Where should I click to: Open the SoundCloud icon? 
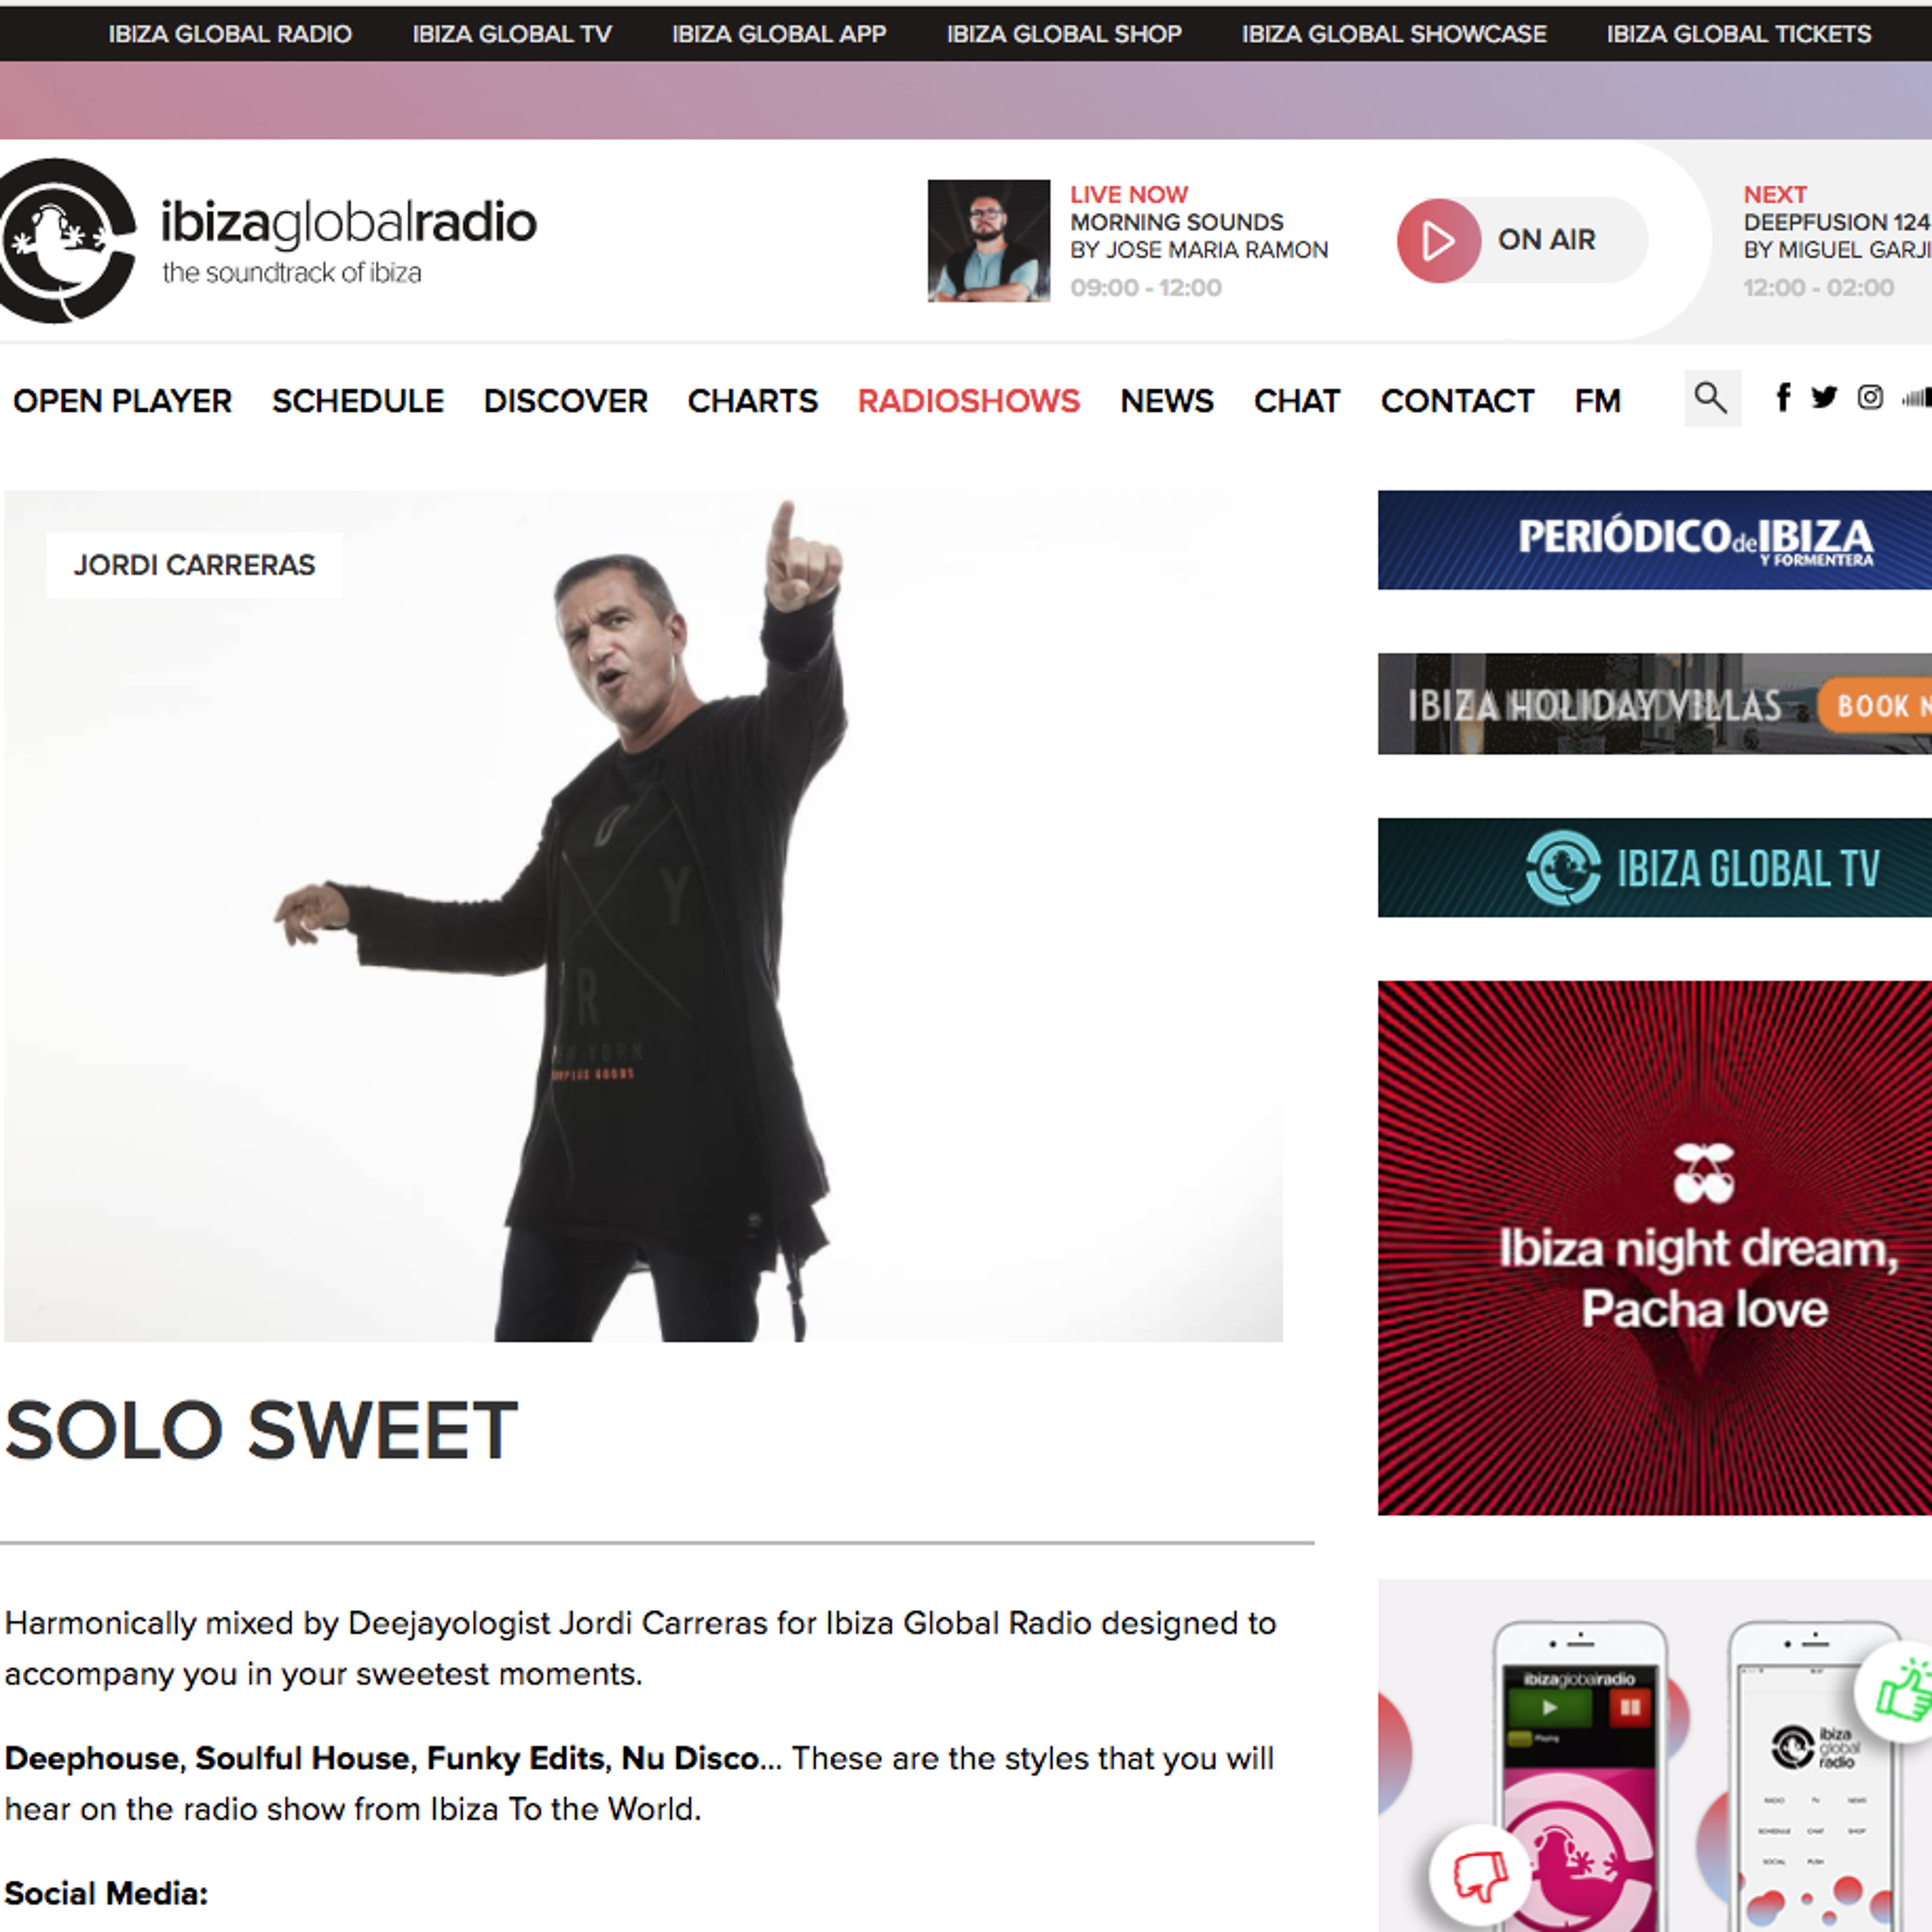click(x=1917, y=398)
